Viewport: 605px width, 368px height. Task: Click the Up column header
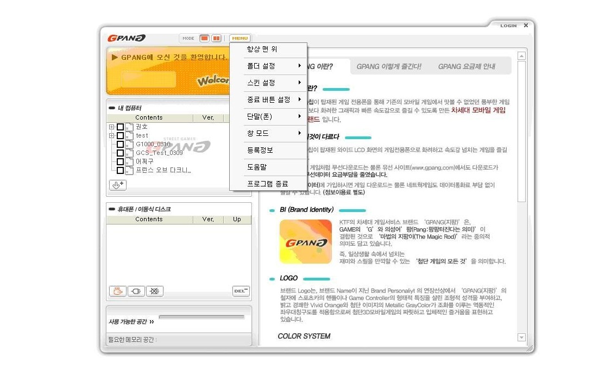pos(237,220)
